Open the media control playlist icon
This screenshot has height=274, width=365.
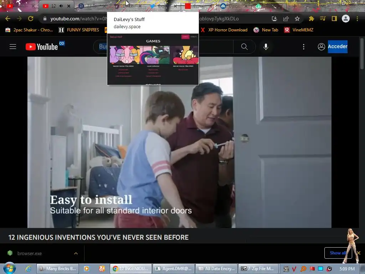pyautogui.click(x=323, y=19)
